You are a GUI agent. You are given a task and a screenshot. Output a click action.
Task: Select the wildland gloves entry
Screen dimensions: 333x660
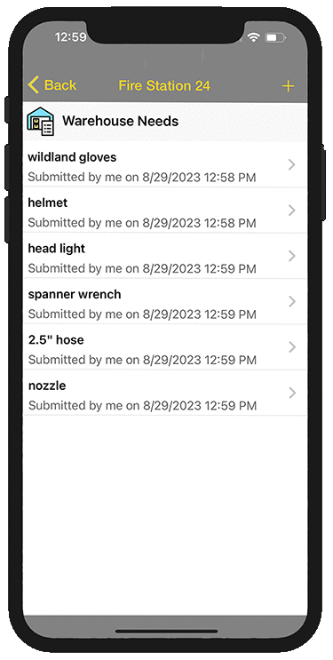pyautogui.click(x=164, y=164)
